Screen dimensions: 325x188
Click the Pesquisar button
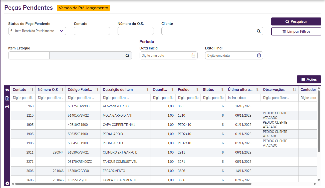(296, 21)
